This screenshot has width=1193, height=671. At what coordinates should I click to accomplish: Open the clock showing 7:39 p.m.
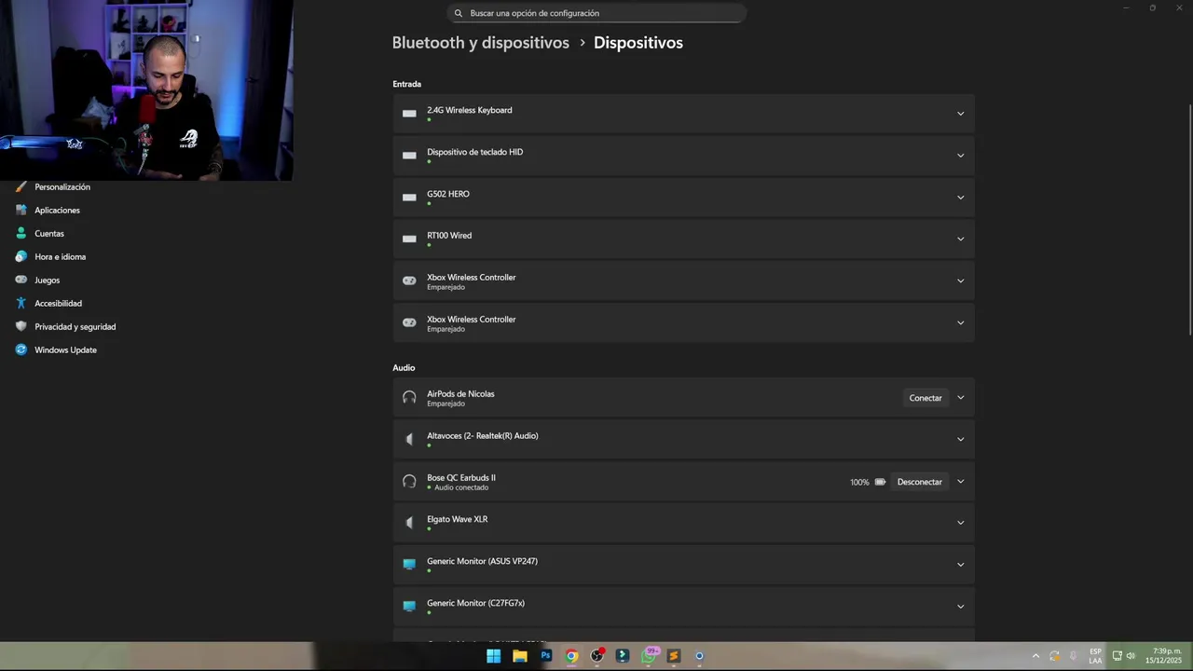point(1163,656)
